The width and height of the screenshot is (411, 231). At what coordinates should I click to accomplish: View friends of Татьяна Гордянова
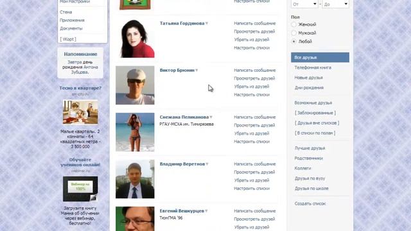tap(254, 31)
